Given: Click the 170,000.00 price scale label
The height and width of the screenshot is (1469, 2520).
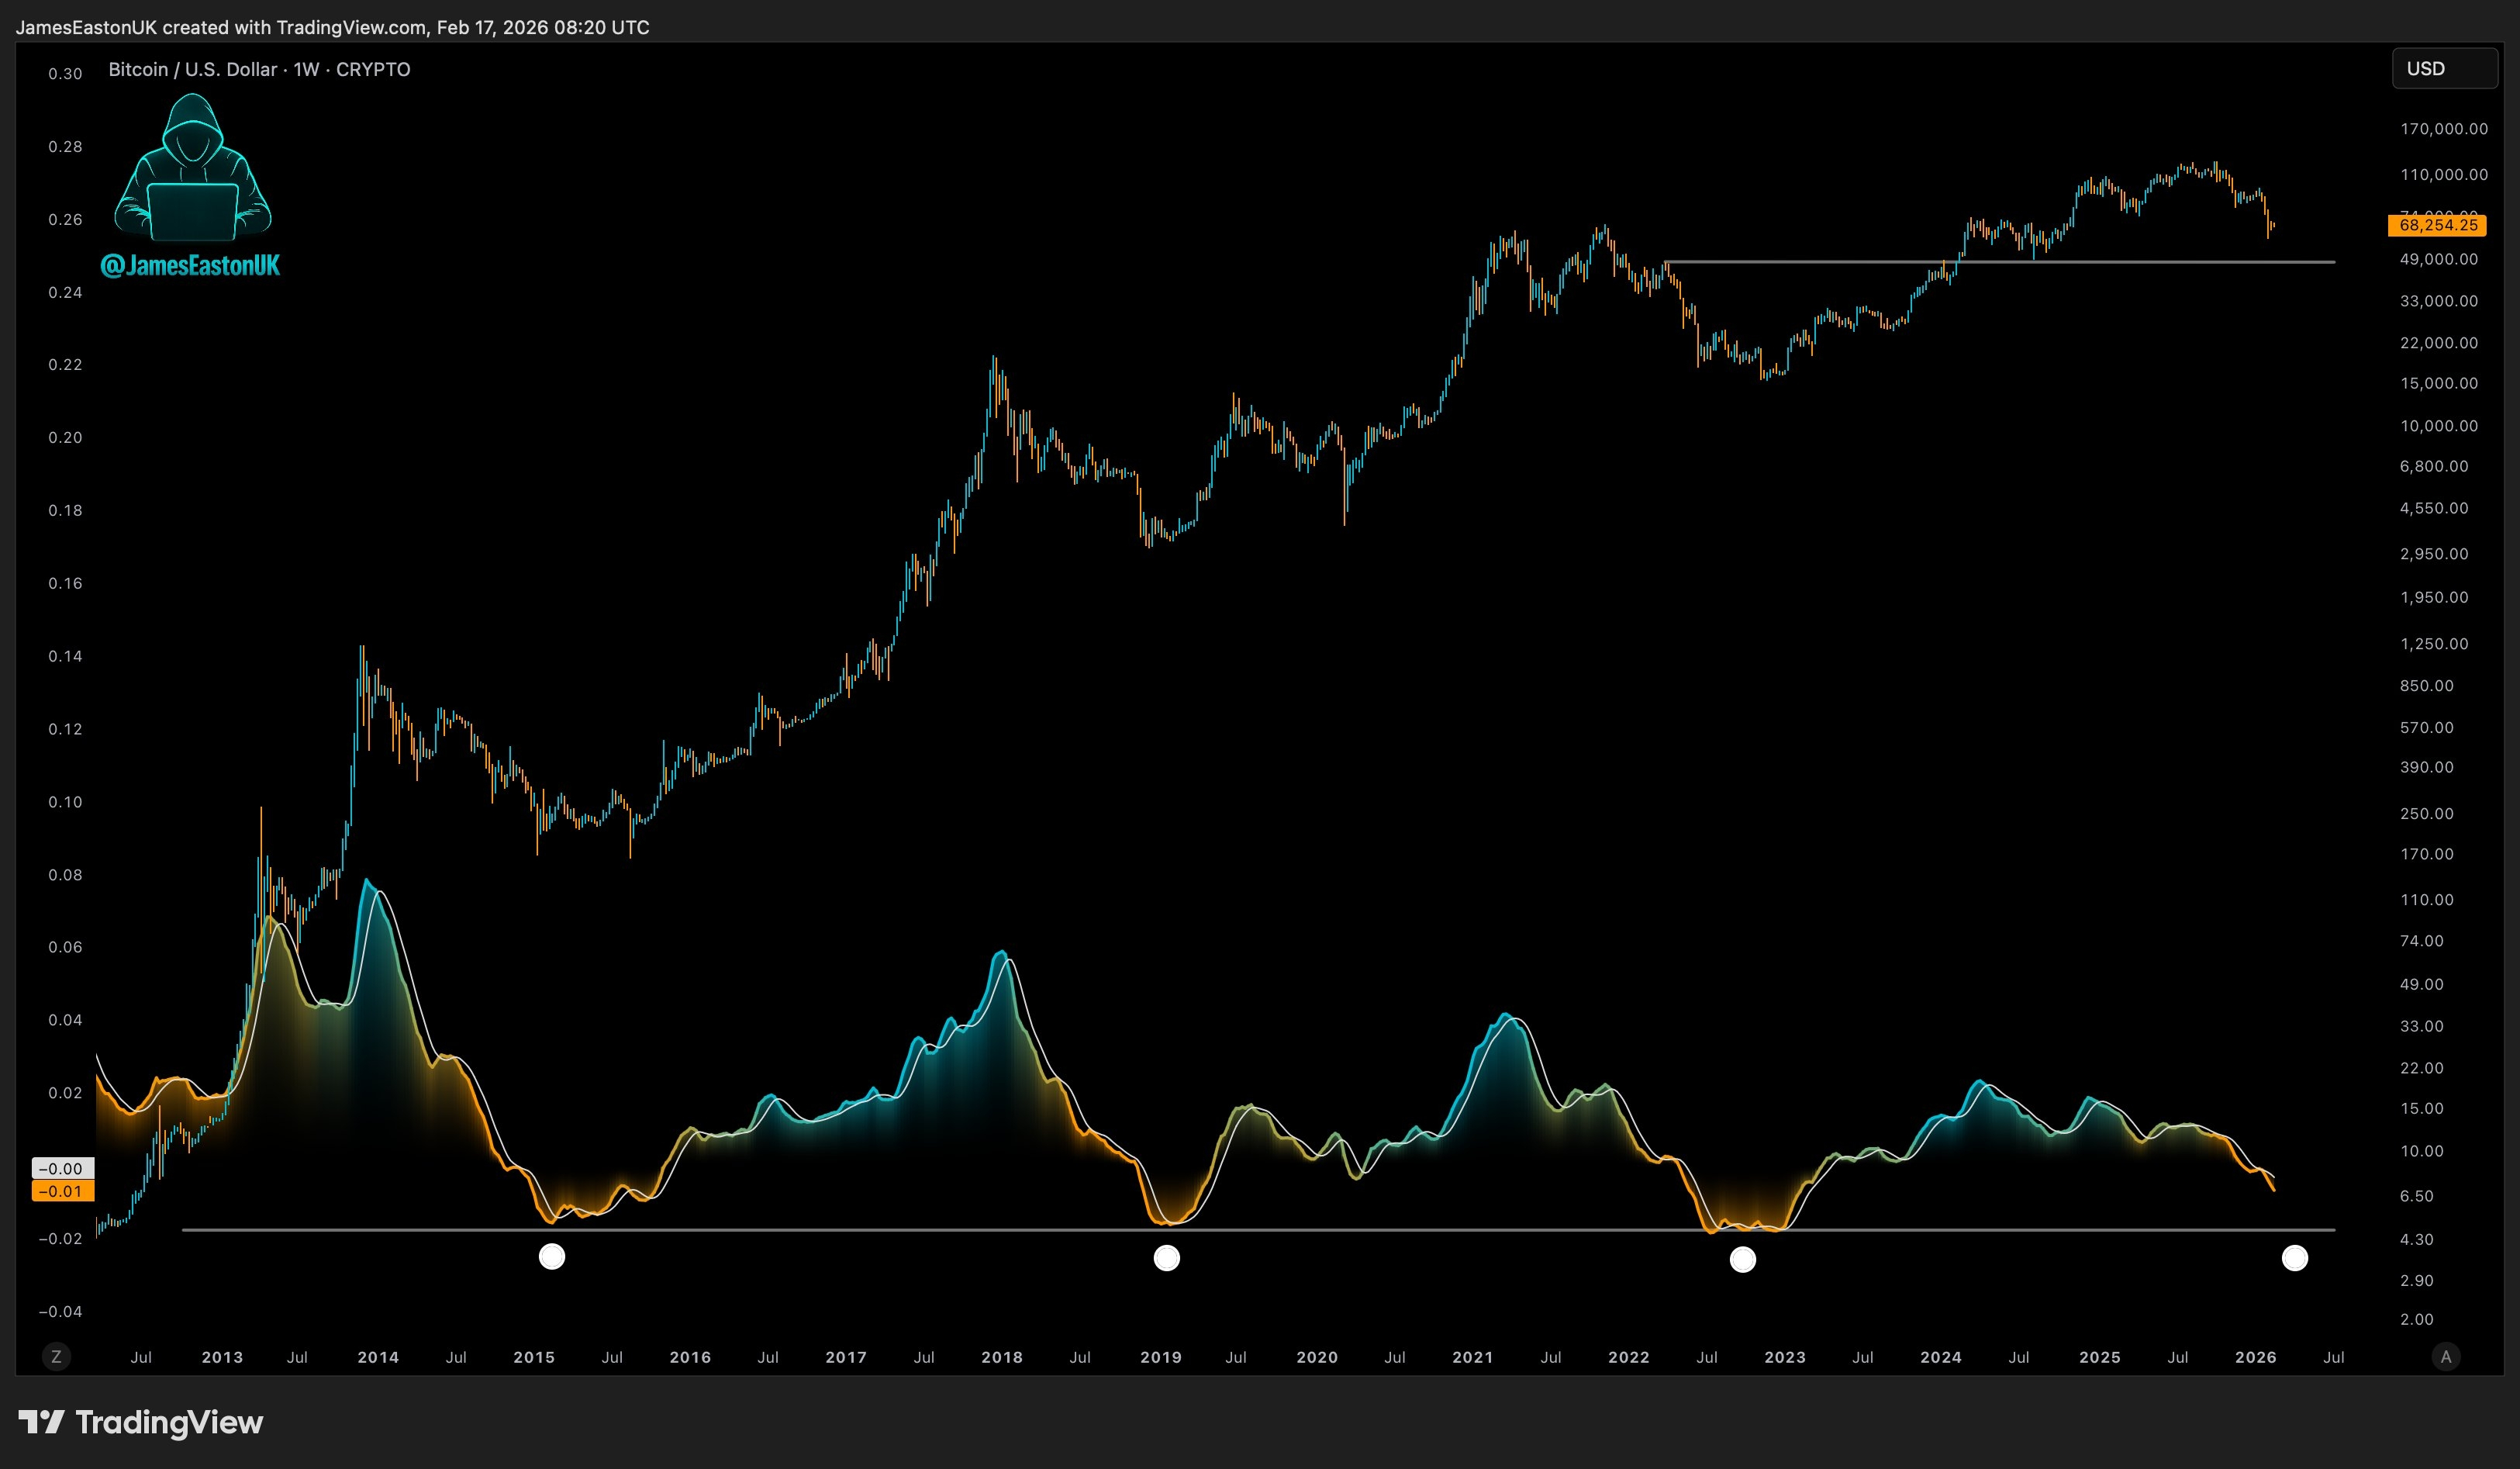Looking at the screenshot, I should 2443,129.
